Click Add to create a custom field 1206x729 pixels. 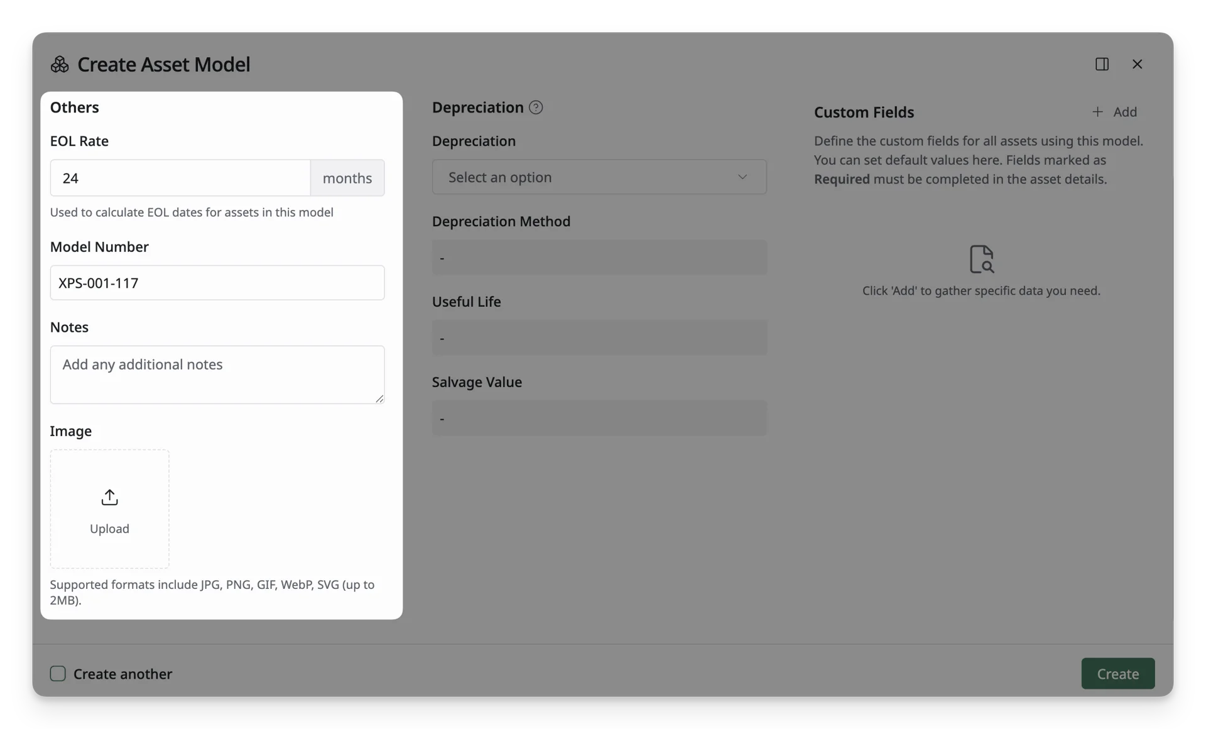pyautogui.click(x=1114, y=112)
